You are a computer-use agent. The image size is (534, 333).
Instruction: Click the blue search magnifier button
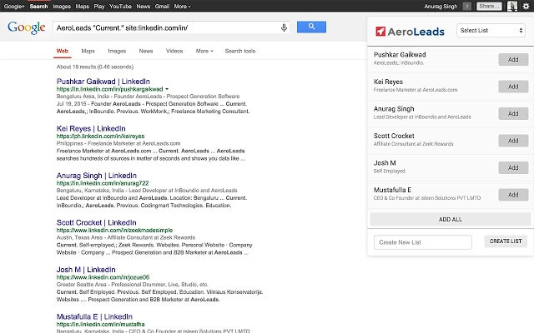coord(311,27)
